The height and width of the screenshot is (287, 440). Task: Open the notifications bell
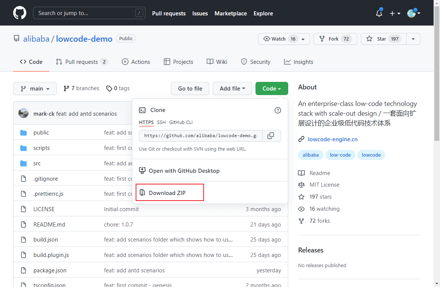(379, 13)
